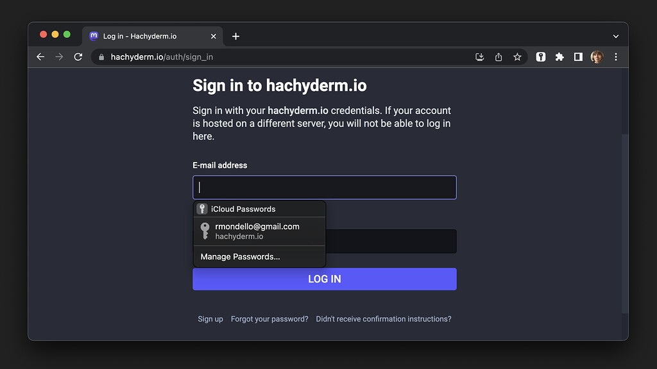Open Chrome three-dot menu
This screenshot has height=369, width=657.
click(x=616, y=57)
